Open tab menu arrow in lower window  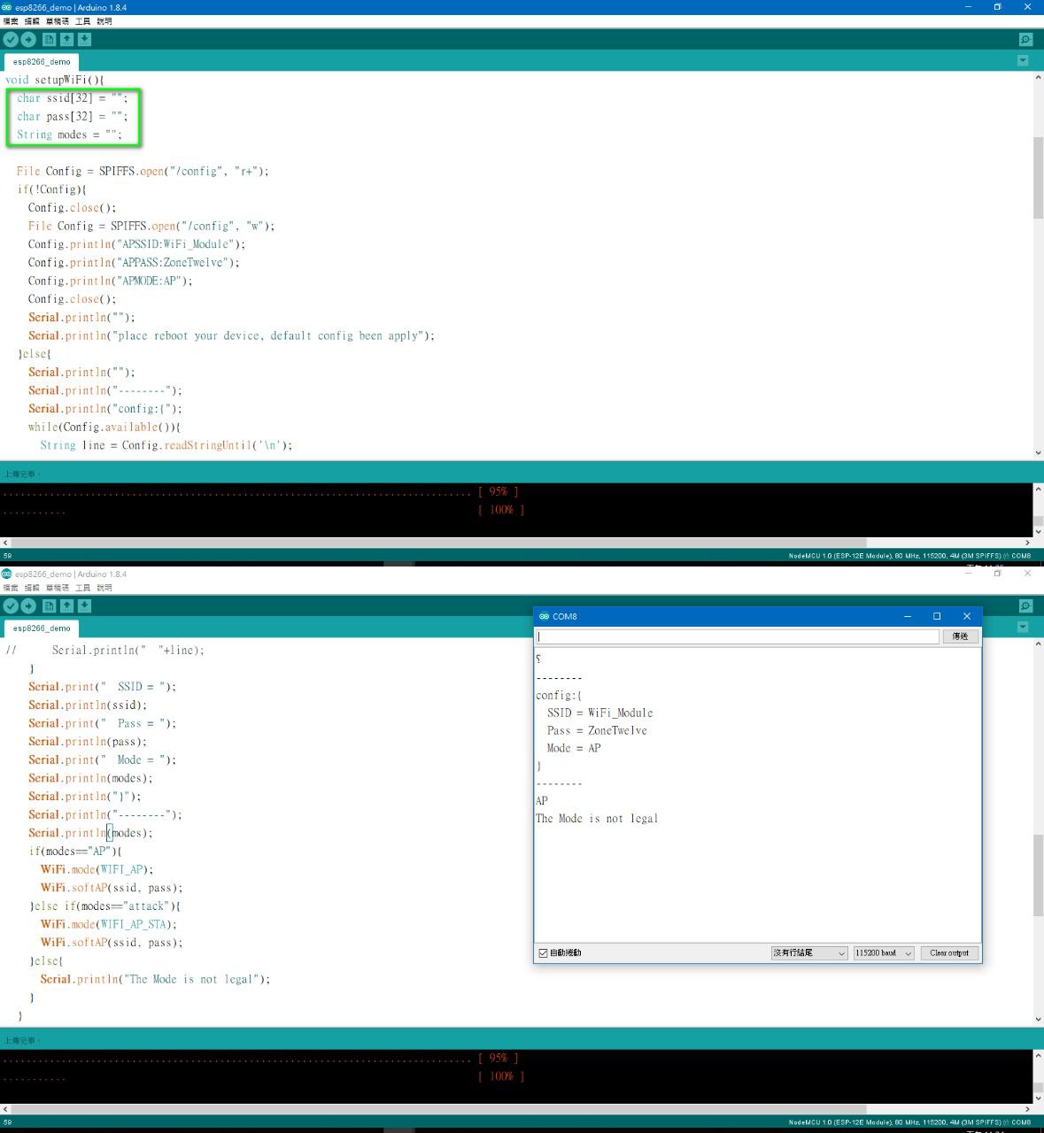1023,628
